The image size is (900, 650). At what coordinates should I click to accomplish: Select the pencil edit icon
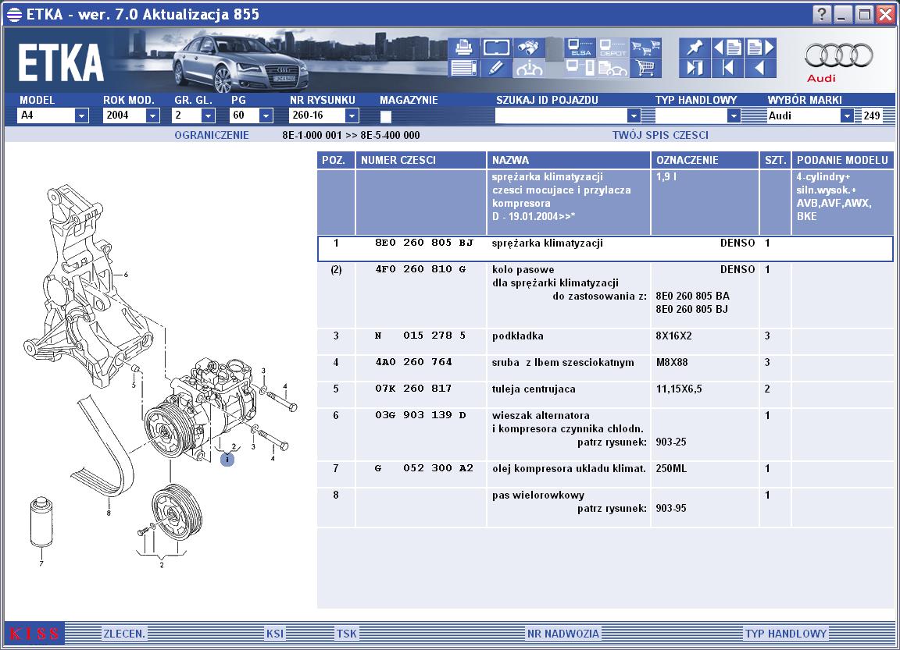496,68
